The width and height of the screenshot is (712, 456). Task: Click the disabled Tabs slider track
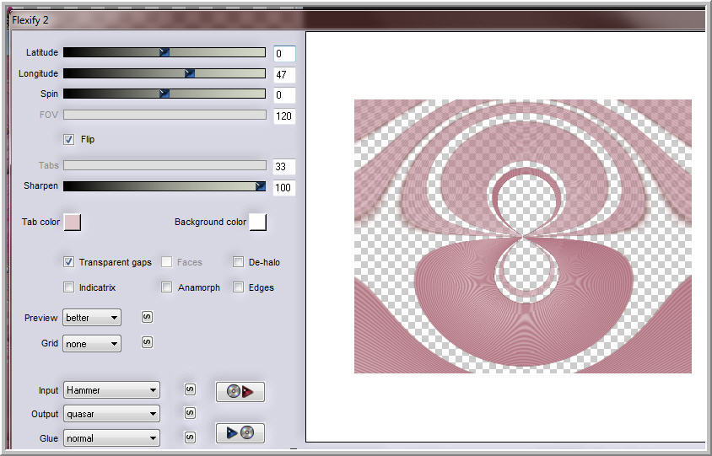pyautogui.click(x=165, y=165)
